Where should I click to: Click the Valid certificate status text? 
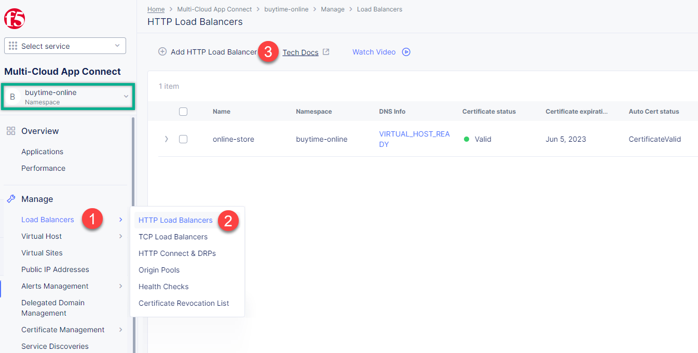[x=483, y=139]
